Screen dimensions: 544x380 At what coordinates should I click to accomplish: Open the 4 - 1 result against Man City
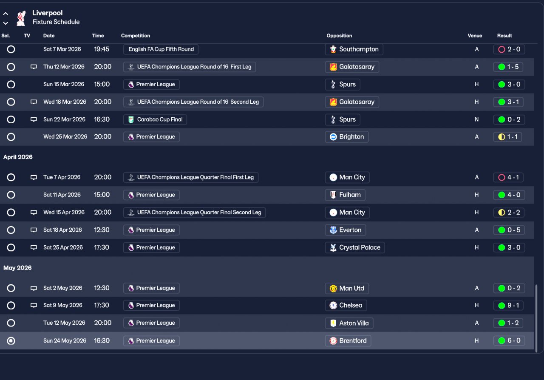pos(508,177)
